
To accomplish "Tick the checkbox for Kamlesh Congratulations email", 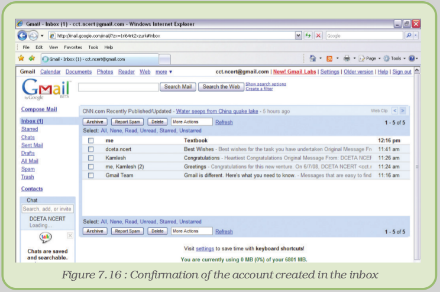I will point(90,158).
